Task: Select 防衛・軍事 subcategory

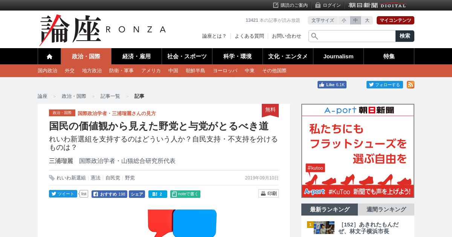Action: point(121,71)
